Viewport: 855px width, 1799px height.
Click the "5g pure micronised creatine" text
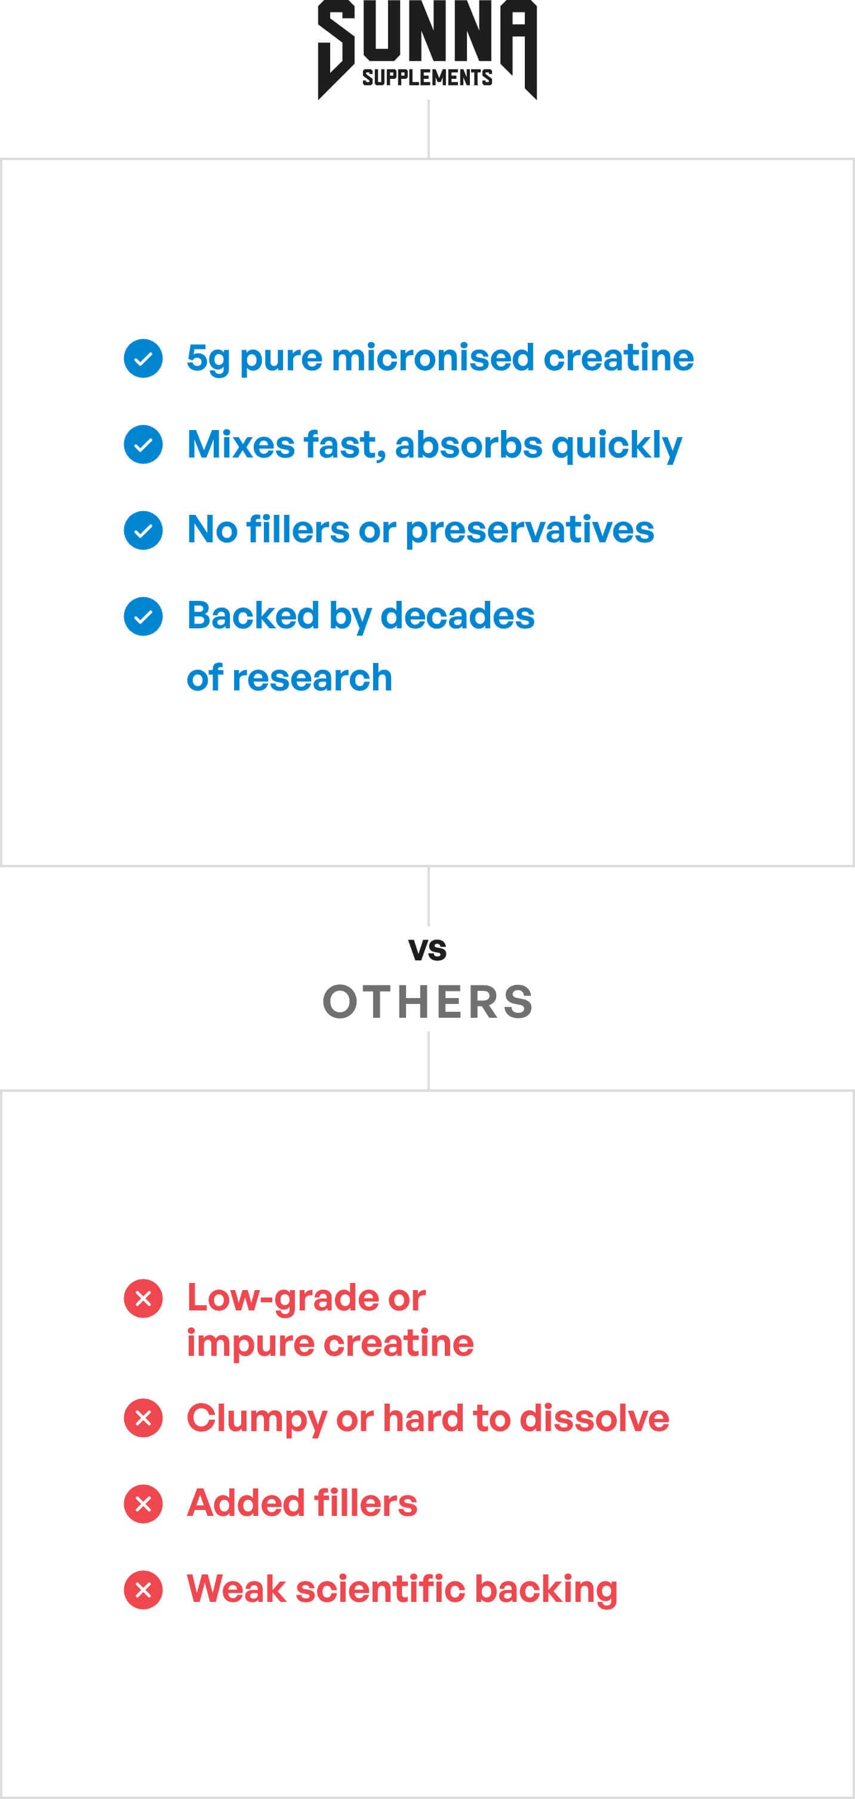click(439, 358)
